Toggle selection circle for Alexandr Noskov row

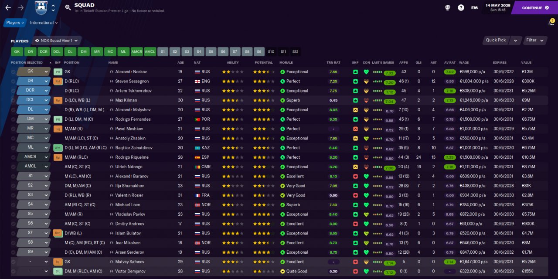14,72
